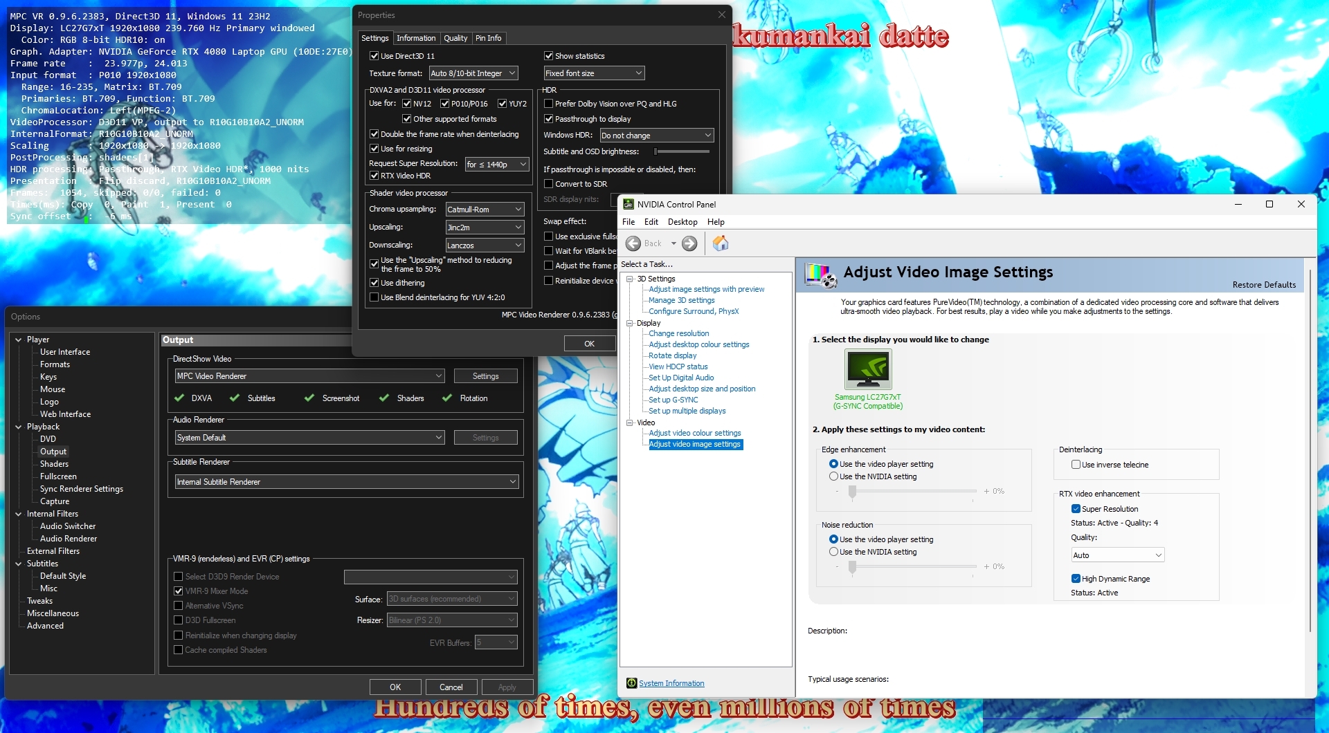
Task: Enable Use inverse telecine checkbox
Action: 1076,465
